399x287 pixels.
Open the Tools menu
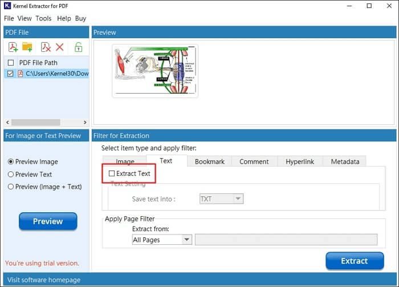(43, 18)
